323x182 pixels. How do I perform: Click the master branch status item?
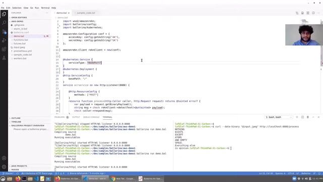(8, 173)
